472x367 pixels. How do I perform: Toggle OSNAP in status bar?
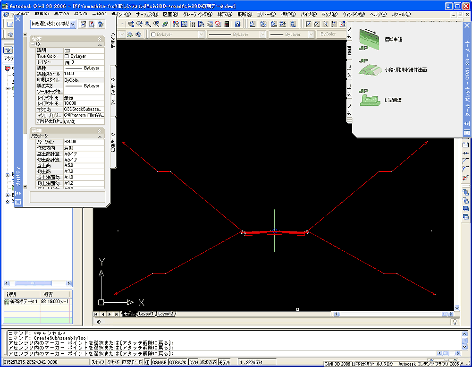[159, 362]
